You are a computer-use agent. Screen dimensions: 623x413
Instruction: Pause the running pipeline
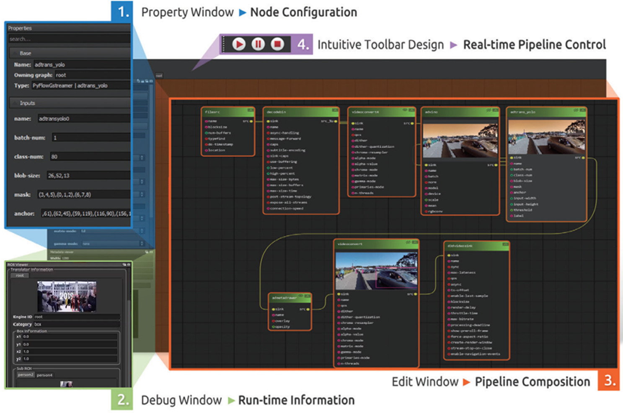[x=258, y=44]
